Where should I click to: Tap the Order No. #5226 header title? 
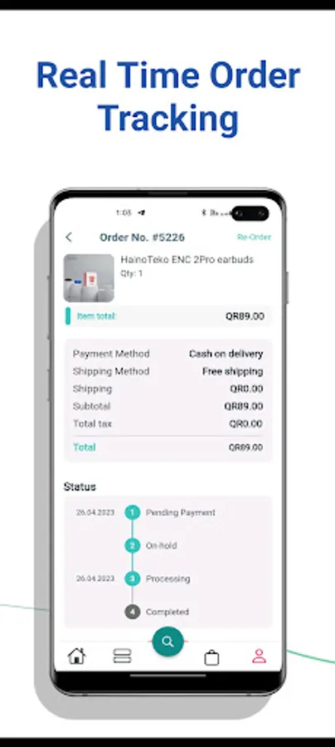tap(142, 237)
